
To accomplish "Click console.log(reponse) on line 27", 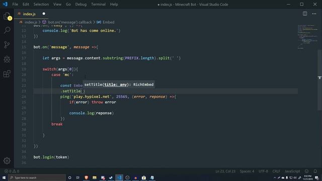I will point(92,113).
